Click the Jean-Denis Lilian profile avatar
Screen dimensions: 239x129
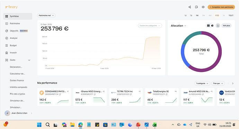coord(7,113)
